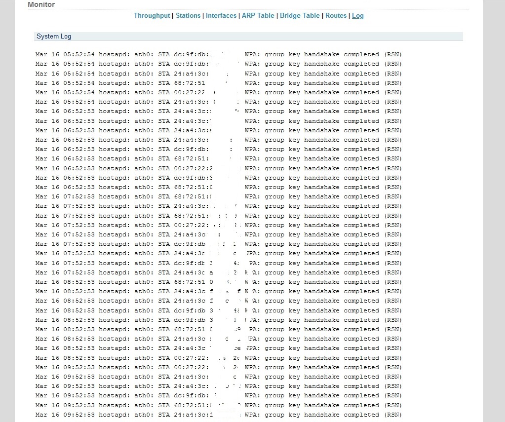Click the System Log section header

[248, 37]
